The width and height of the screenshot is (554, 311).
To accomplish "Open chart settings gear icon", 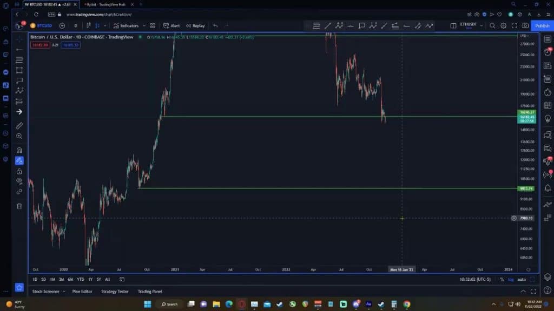I will coord(503,25).
